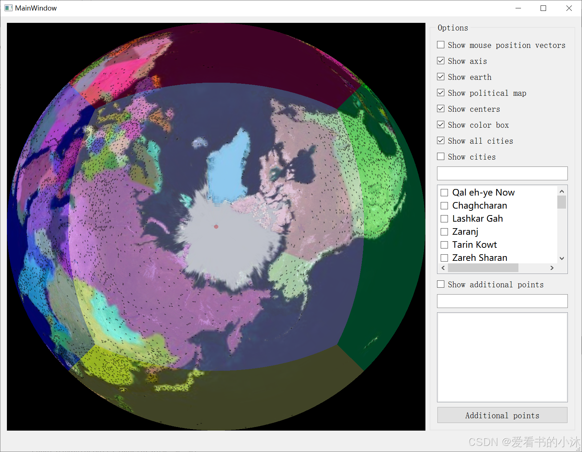Select the Chaghcharan city checkbox
This screenshot has height=452, width=582.
tap(444, 206)
